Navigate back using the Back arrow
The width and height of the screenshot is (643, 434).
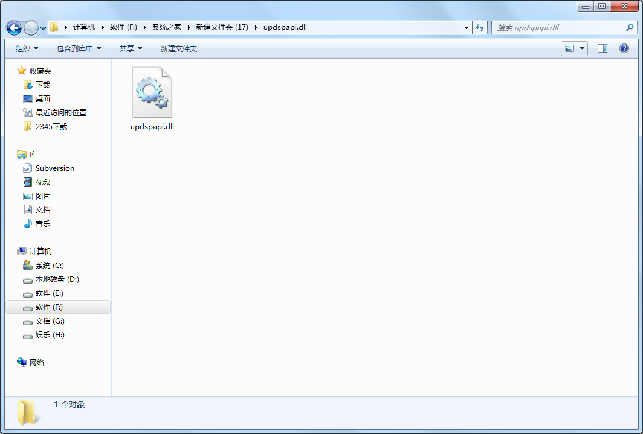point(13,27)
